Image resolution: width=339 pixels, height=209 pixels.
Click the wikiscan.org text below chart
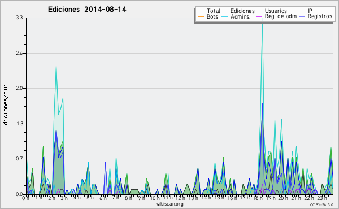(x=169, y=204)
